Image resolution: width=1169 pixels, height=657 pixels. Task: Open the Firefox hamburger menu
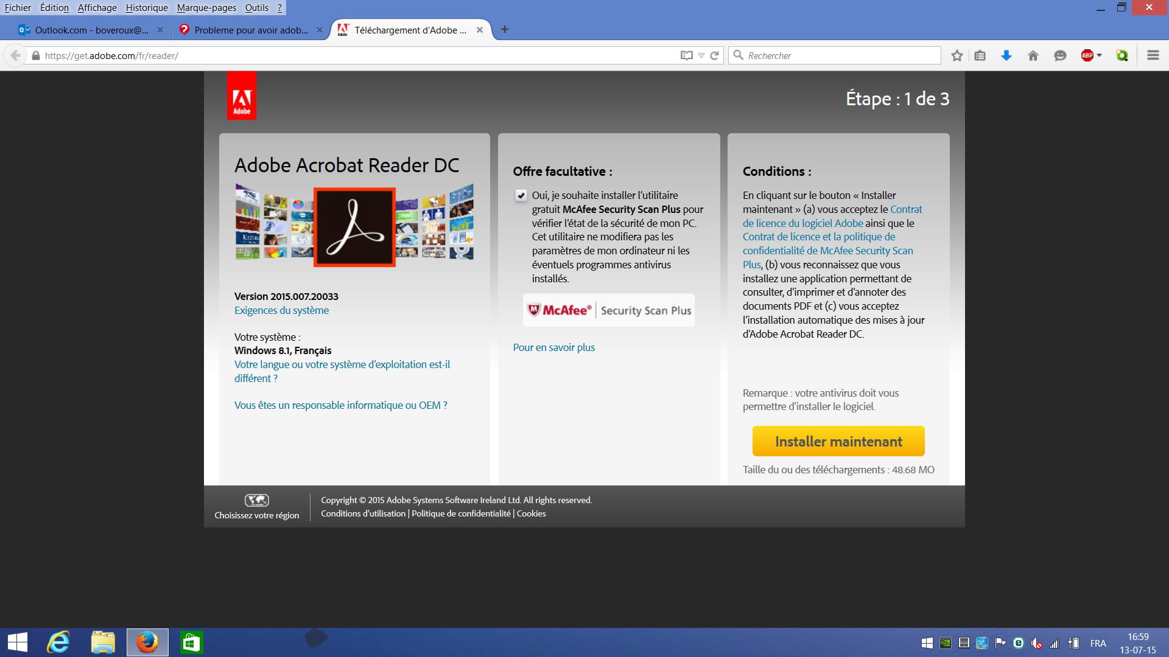pyautogui.click(x=1153, y=55)
